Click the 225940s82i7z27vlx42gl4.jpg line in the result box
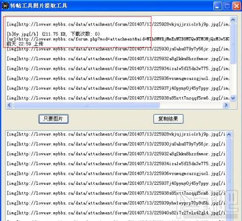 point(116,213)
